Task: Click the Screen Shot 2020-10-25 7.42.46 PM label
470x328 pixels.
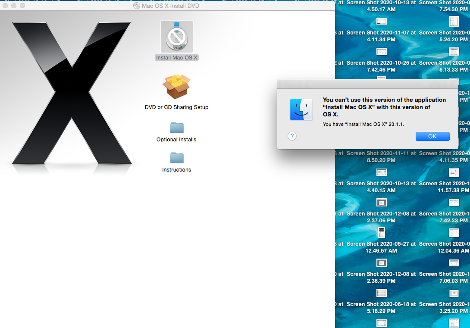Action: point(381,66)
